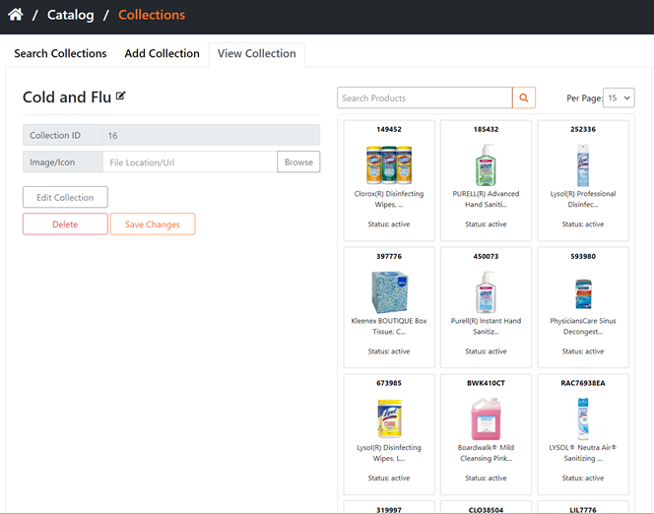Click product ID 397776
654x514 pixels.
pyautogui.click(x=389, y=256)
